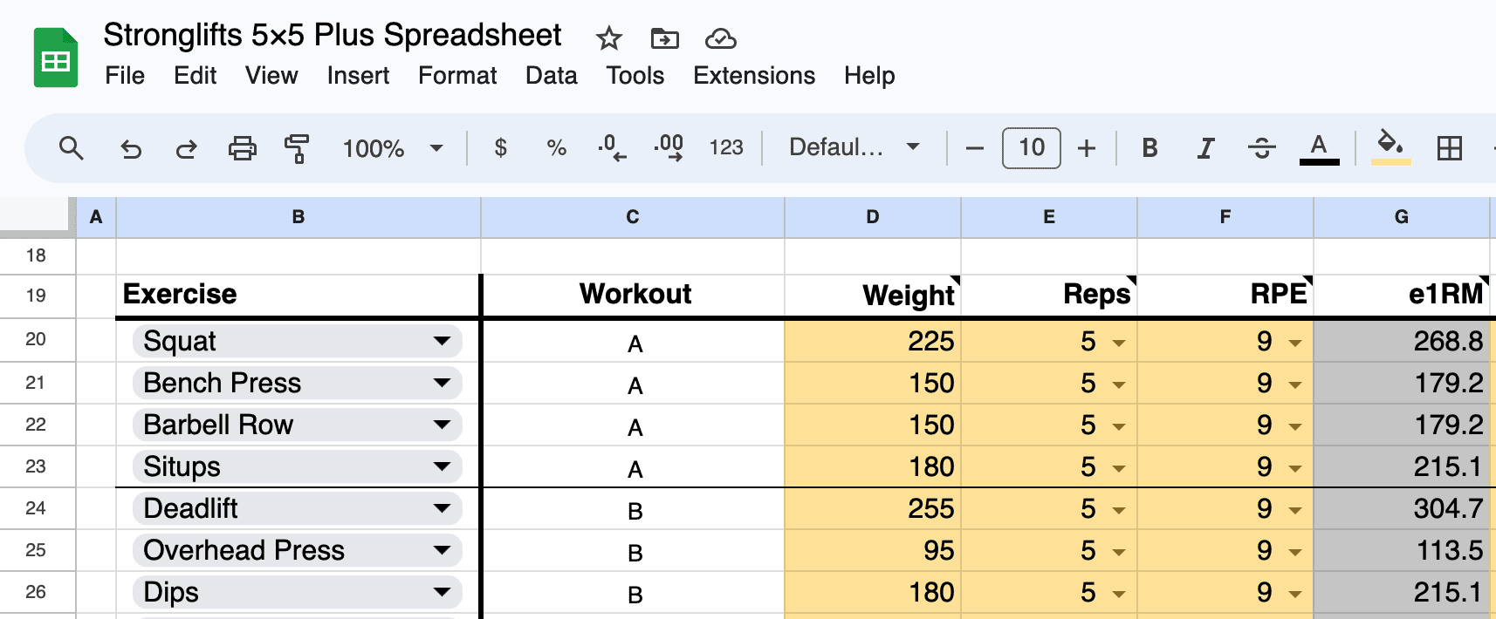Check the cloud document status icon
1496x619 pixels.
[721, 38]
